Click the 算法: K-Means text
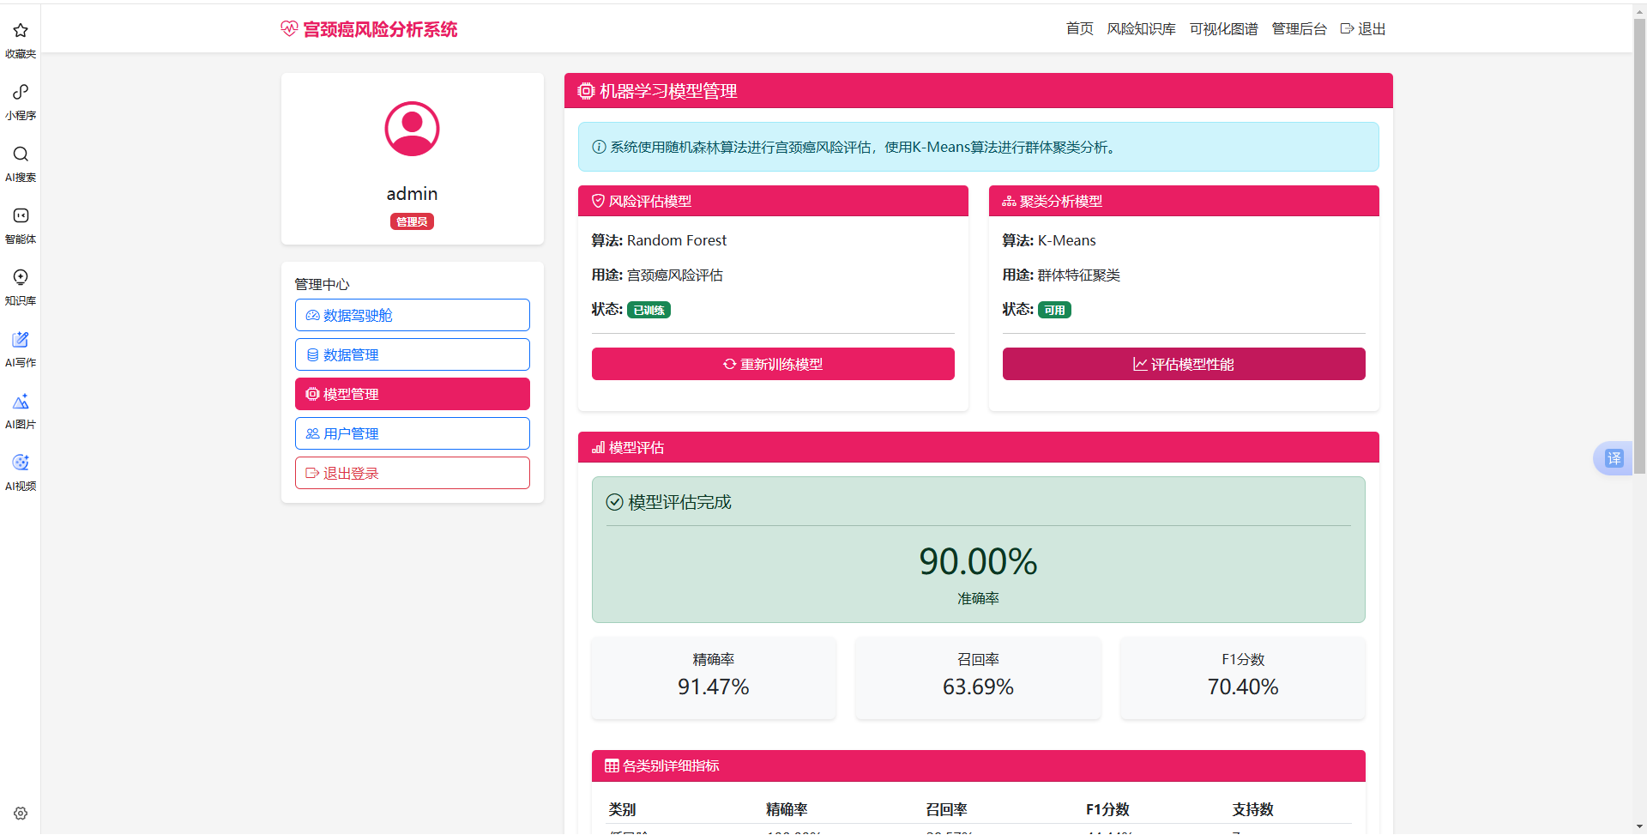 [1049, 240]
